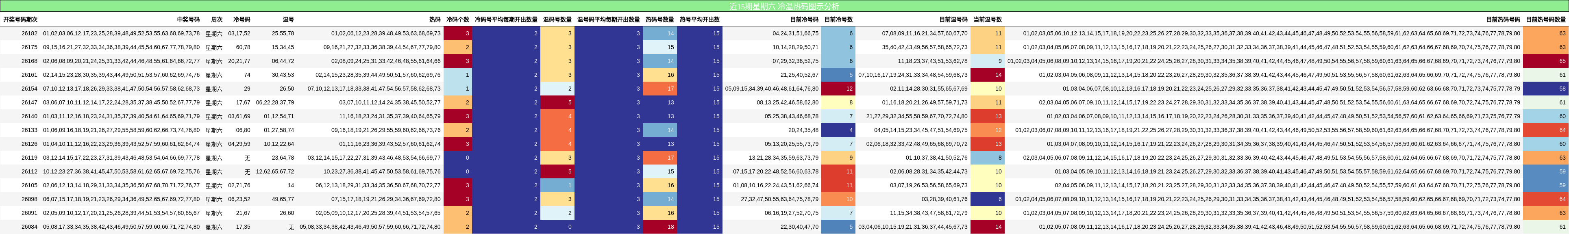Click the 目前热码号数量 column header
Viewport: 1569px width, 234px height.
1546,19
